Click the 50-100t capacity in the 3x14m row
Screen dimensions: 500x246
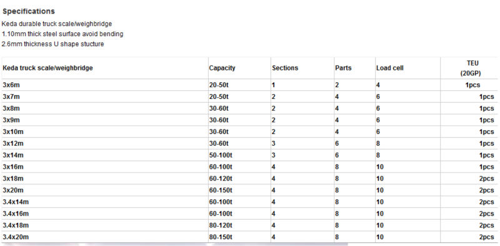[221, 155]
